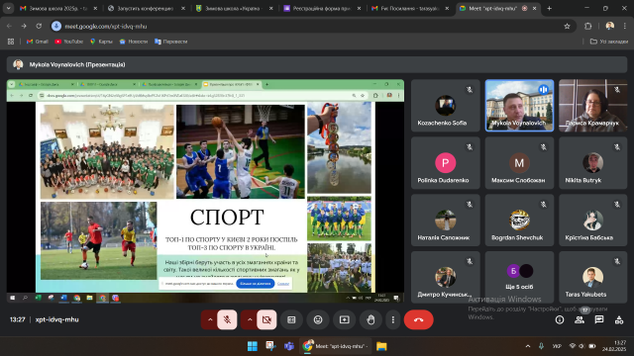Image resolution: width=634 pixels, height=356 pixels.
Task: Open meeting details info icon
Action: click(560, 319)
